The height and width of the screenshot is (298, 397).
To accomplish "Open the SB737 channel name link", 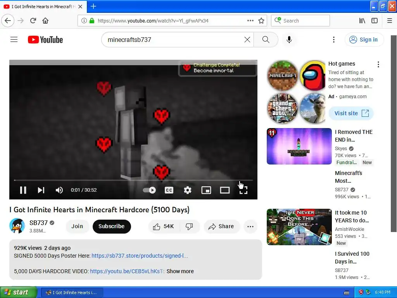I will click(x=38, y=223).
